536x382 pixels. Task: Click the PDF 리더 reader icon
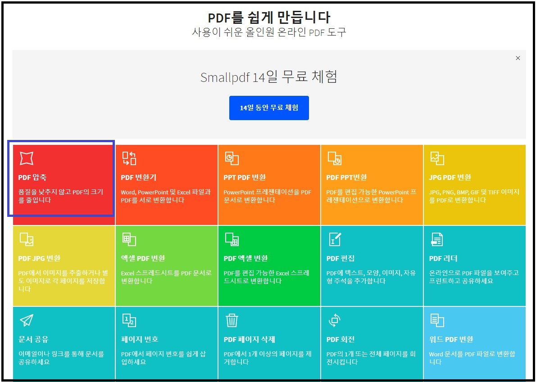[437, 239]
